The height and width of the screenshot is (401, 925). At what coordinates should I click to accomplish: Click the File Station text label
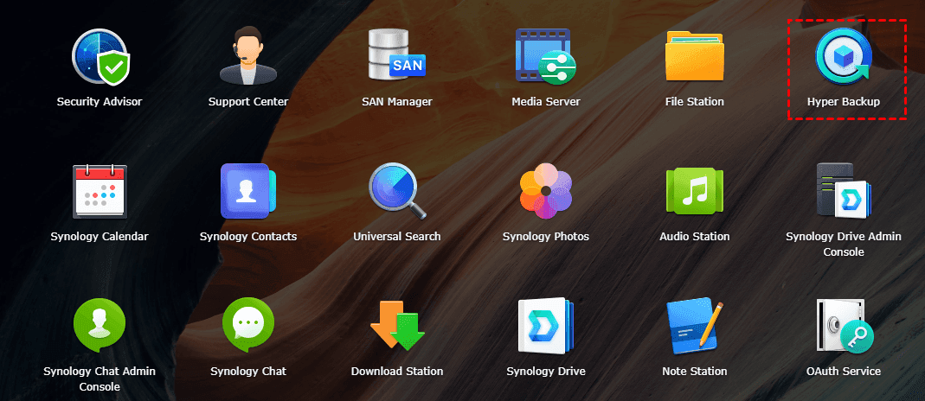click(x=694, y=102)
